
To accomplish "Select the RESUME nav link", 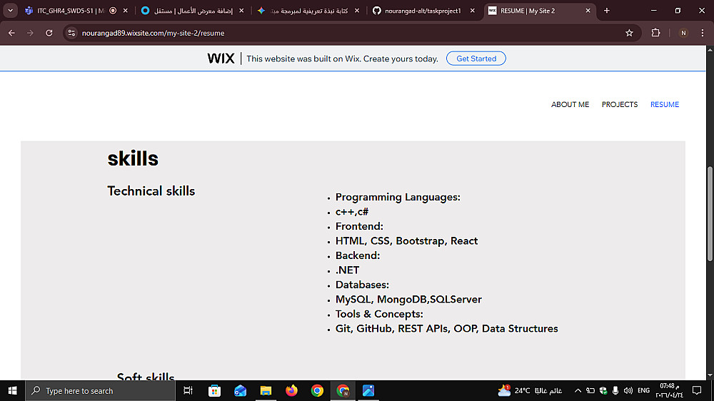I will coord(664,105).
